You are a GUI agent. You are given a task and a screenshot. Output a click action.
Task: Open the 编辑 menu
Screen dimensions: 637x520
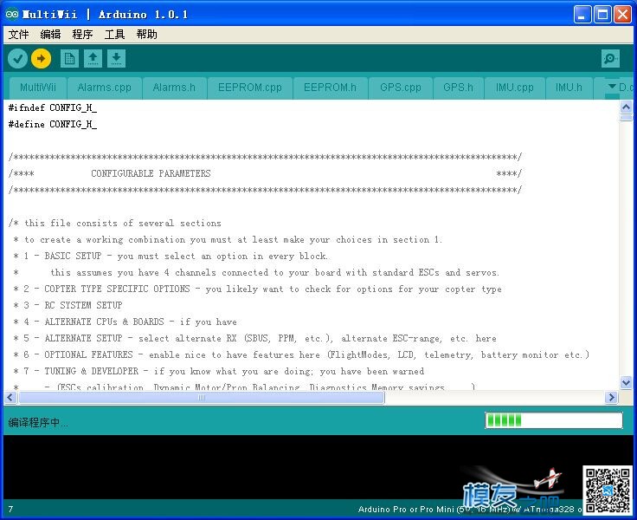[50, 34]
